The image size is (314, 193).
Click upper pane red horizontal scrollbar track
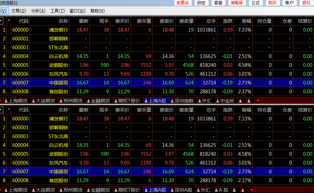(x=287, y=101)
